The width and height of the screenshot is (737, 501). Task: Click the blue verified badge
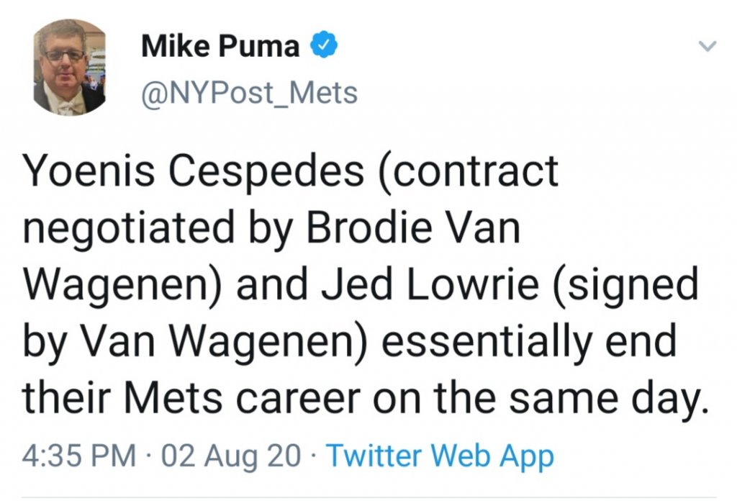pyautogui.click(x=324, y=45)
